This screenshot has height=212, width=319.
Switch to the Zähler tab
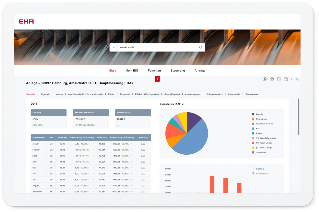pyautogui.click(x=111, y=94)
